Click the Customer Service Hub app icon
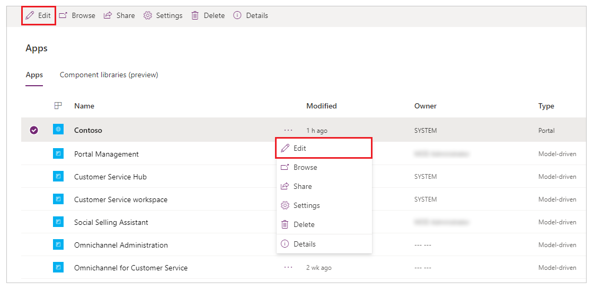Screen dimensions: 594x291 pyautogui.click(x=58, y=176)
